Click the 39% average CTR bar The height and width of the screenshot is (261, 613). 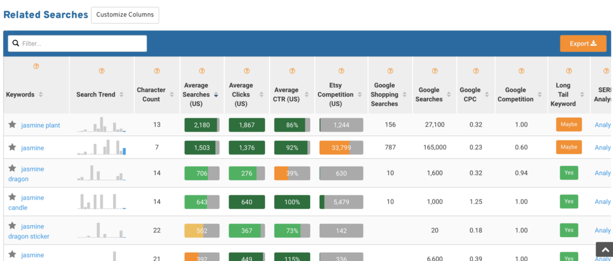coord(292,173)
